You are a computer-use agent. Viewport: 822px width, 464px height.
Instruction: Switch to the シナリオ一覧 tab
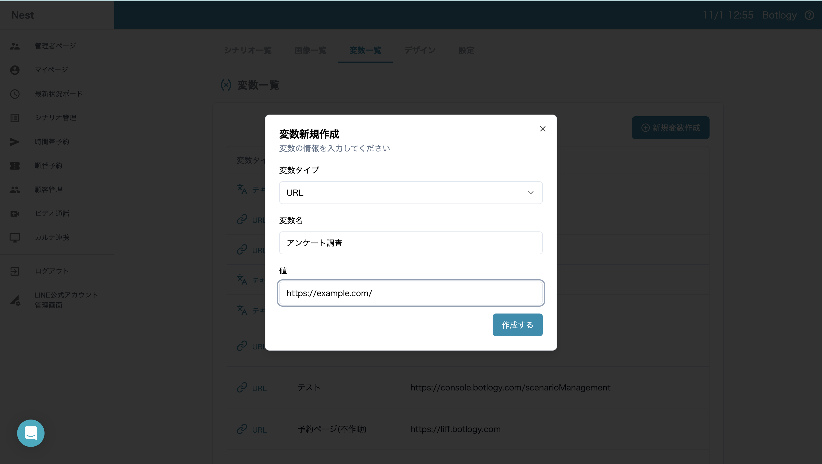[x=248, y=50]
